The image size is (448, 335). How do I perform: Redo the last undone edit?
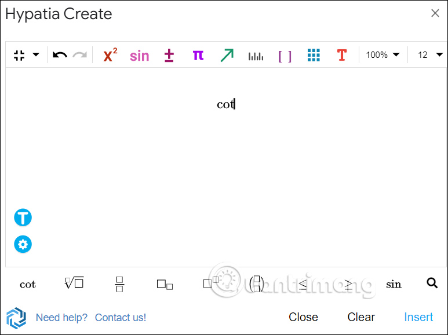coord(80,55)
